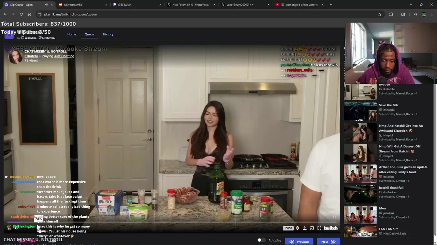437x245 pixels.
Task: Reload the current page
Action: pyautogui.click(x=21, y=14)
